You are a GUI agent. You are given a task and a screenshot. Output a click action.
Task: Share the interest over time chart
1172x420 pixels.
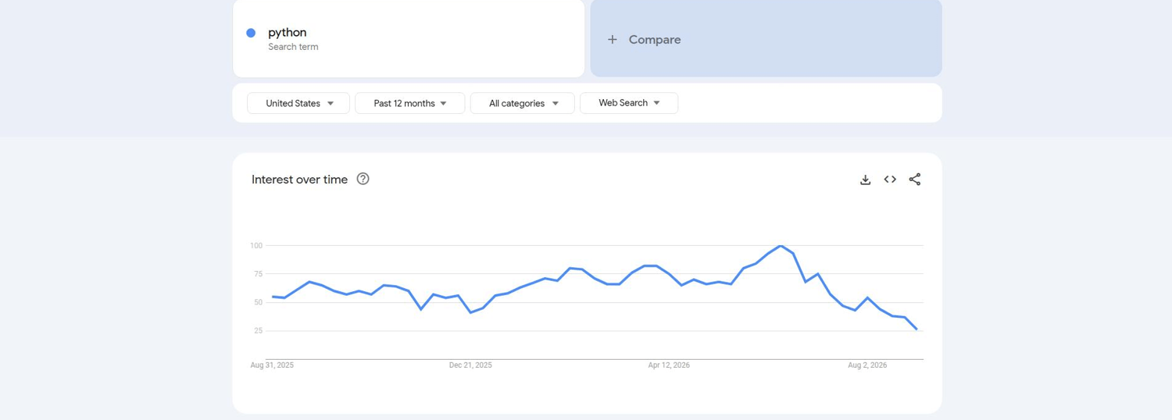(x=915, y=180)
